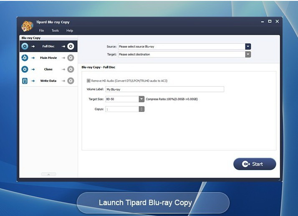Maximize the Tipard Blu-ray Copy window

[x=270, y=21]
